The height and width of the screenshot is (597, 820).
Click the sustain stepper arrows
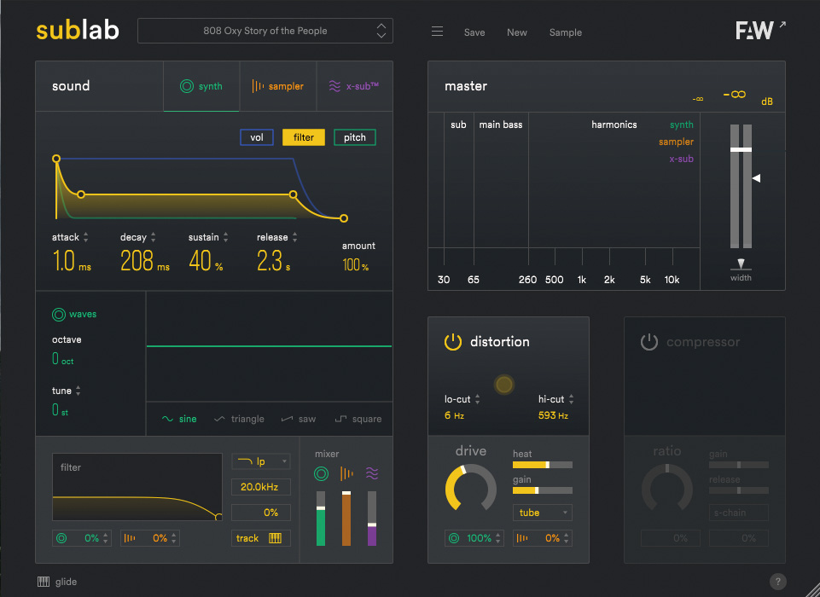coord(225,237)
